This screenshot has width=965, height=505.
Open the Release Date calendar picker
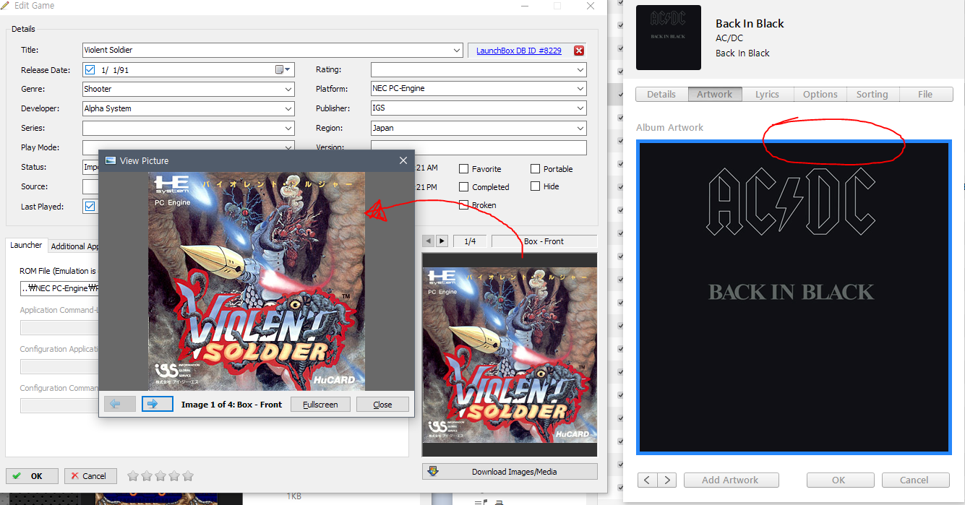(x=283, y=70)
